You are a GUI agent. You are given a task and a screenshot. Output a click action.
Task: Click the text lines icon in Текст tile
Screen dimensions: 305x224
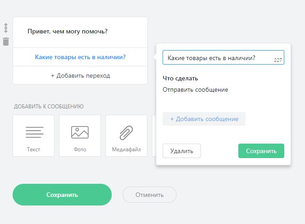pyautogui.click(x=34, y=132)
